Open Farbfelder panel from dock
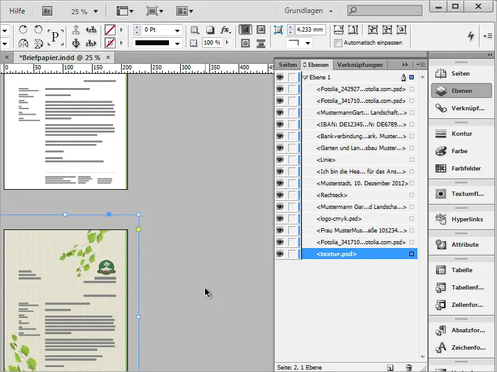Viewport: 497px width, 372px height. (461, 168)
